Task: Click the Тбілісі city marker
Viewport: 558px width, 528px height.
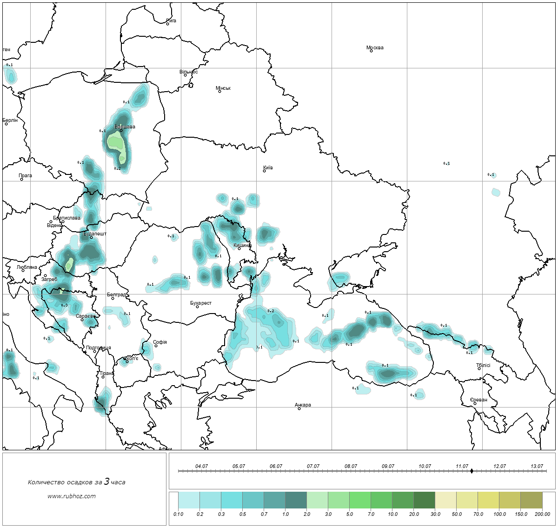Action: pos(479,368)
